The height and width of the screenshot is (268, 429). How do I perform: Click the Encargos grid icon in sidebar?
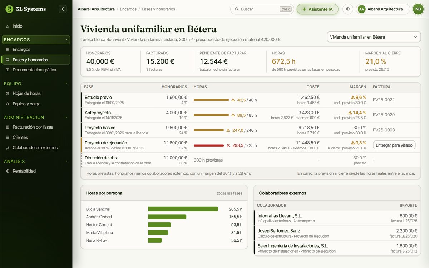coord(7,49)
